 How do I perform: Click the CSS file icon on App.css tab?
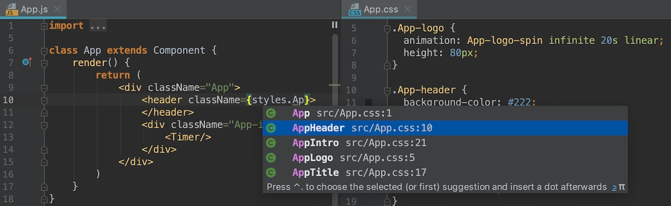[355, 9]
